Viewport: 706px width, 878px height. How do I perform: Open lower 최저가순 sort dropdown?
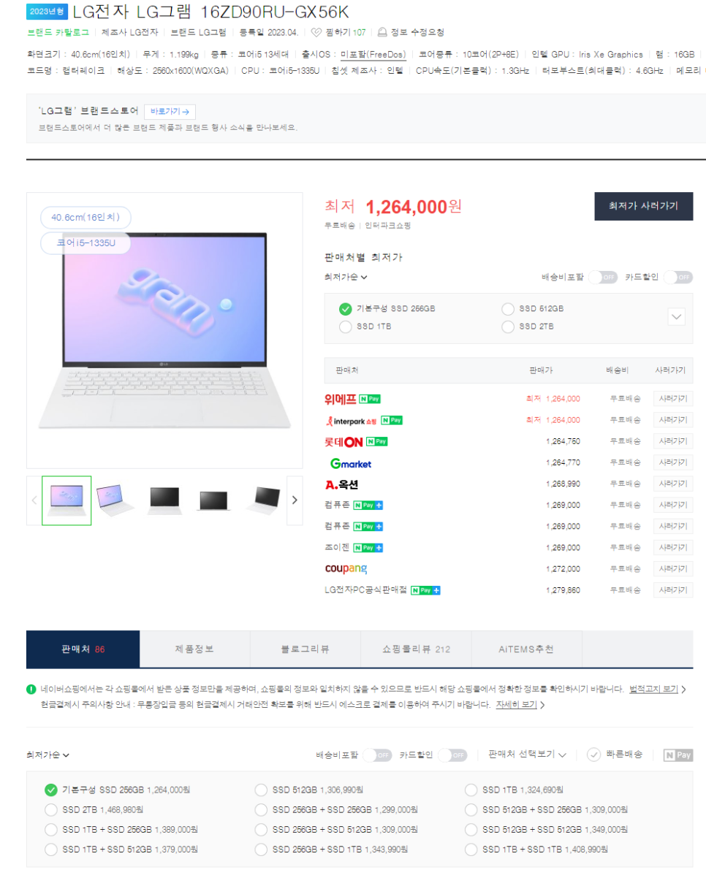point(48,755)
